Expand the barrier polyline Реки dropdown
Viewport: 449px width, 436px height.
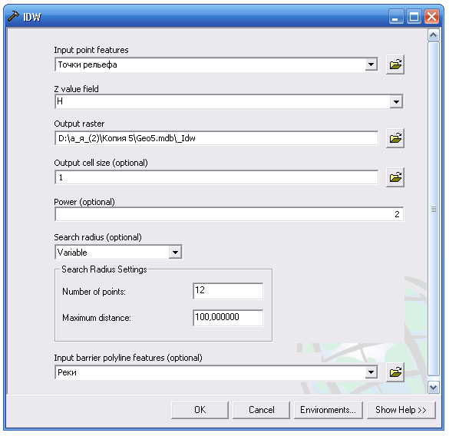[x=371, y=372]
